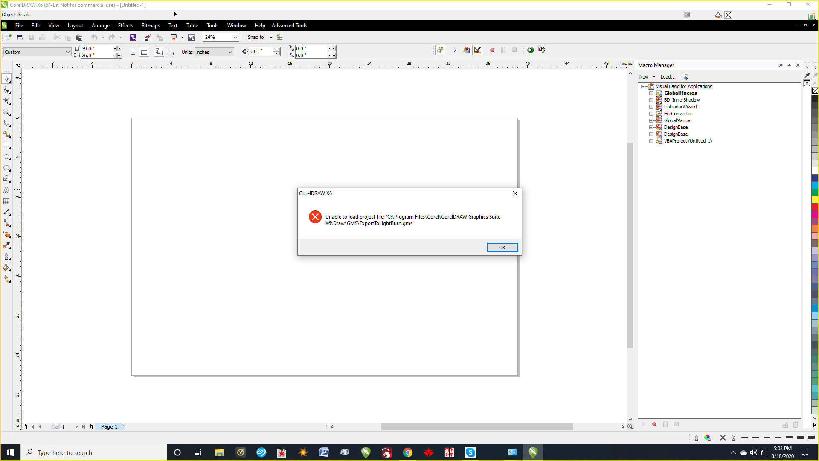The height and width of the screenshot is (461, 819).
Task: Open the Bitmaps menu
Action: 151,26
